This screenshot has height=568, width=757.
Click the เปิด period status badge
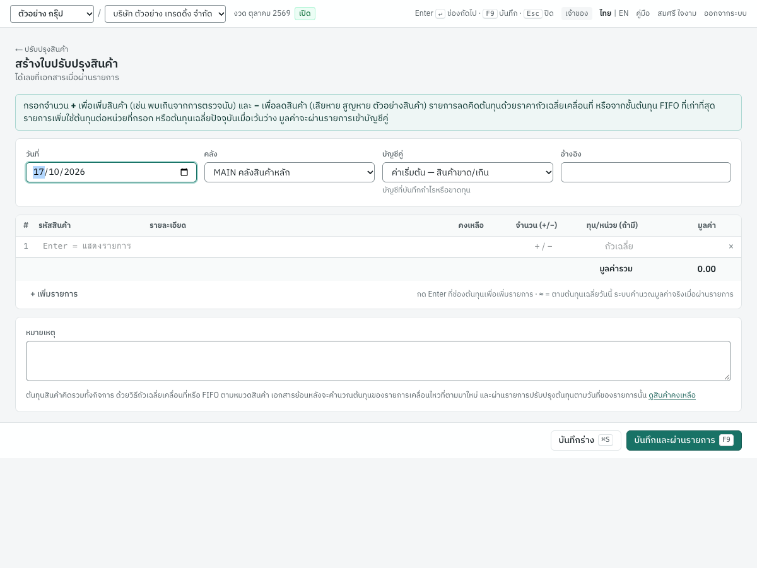305,13
